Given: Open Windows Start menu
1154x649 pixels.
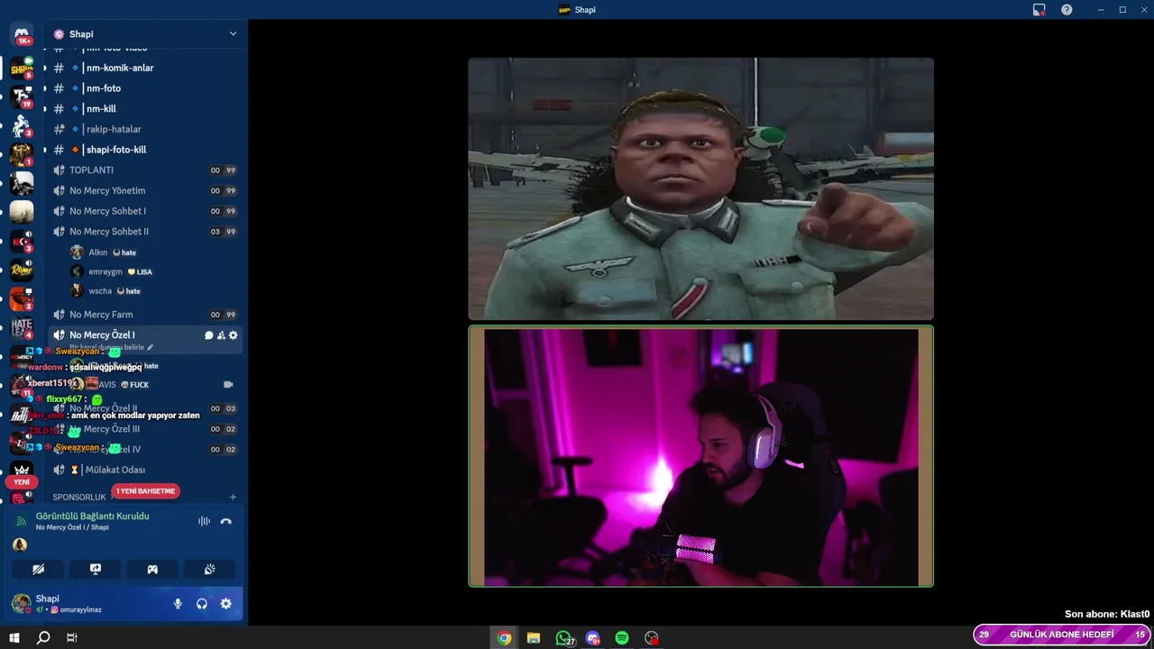Looking at the screenshot, I should click(x=14, y=638).
